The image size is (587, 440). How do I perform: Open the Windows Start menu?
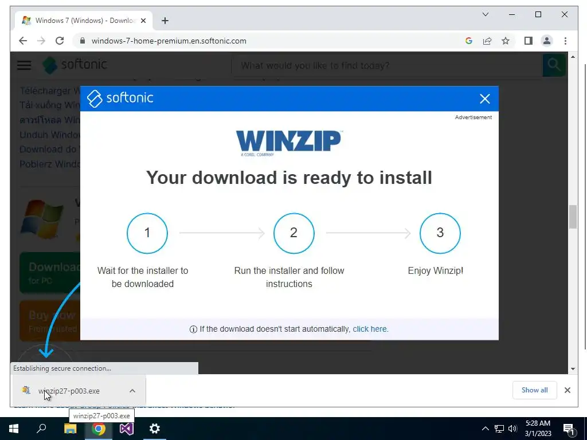point(14,429)
